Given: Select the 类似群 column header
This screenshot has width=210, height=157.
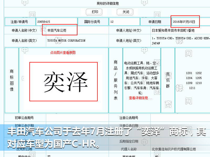Looking at the screenshot, I should point(168,80).
